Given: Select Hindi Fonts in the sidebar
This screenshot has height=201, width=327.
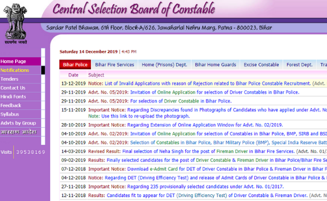Looking at the screenshot, I should (x=14, y=96).
